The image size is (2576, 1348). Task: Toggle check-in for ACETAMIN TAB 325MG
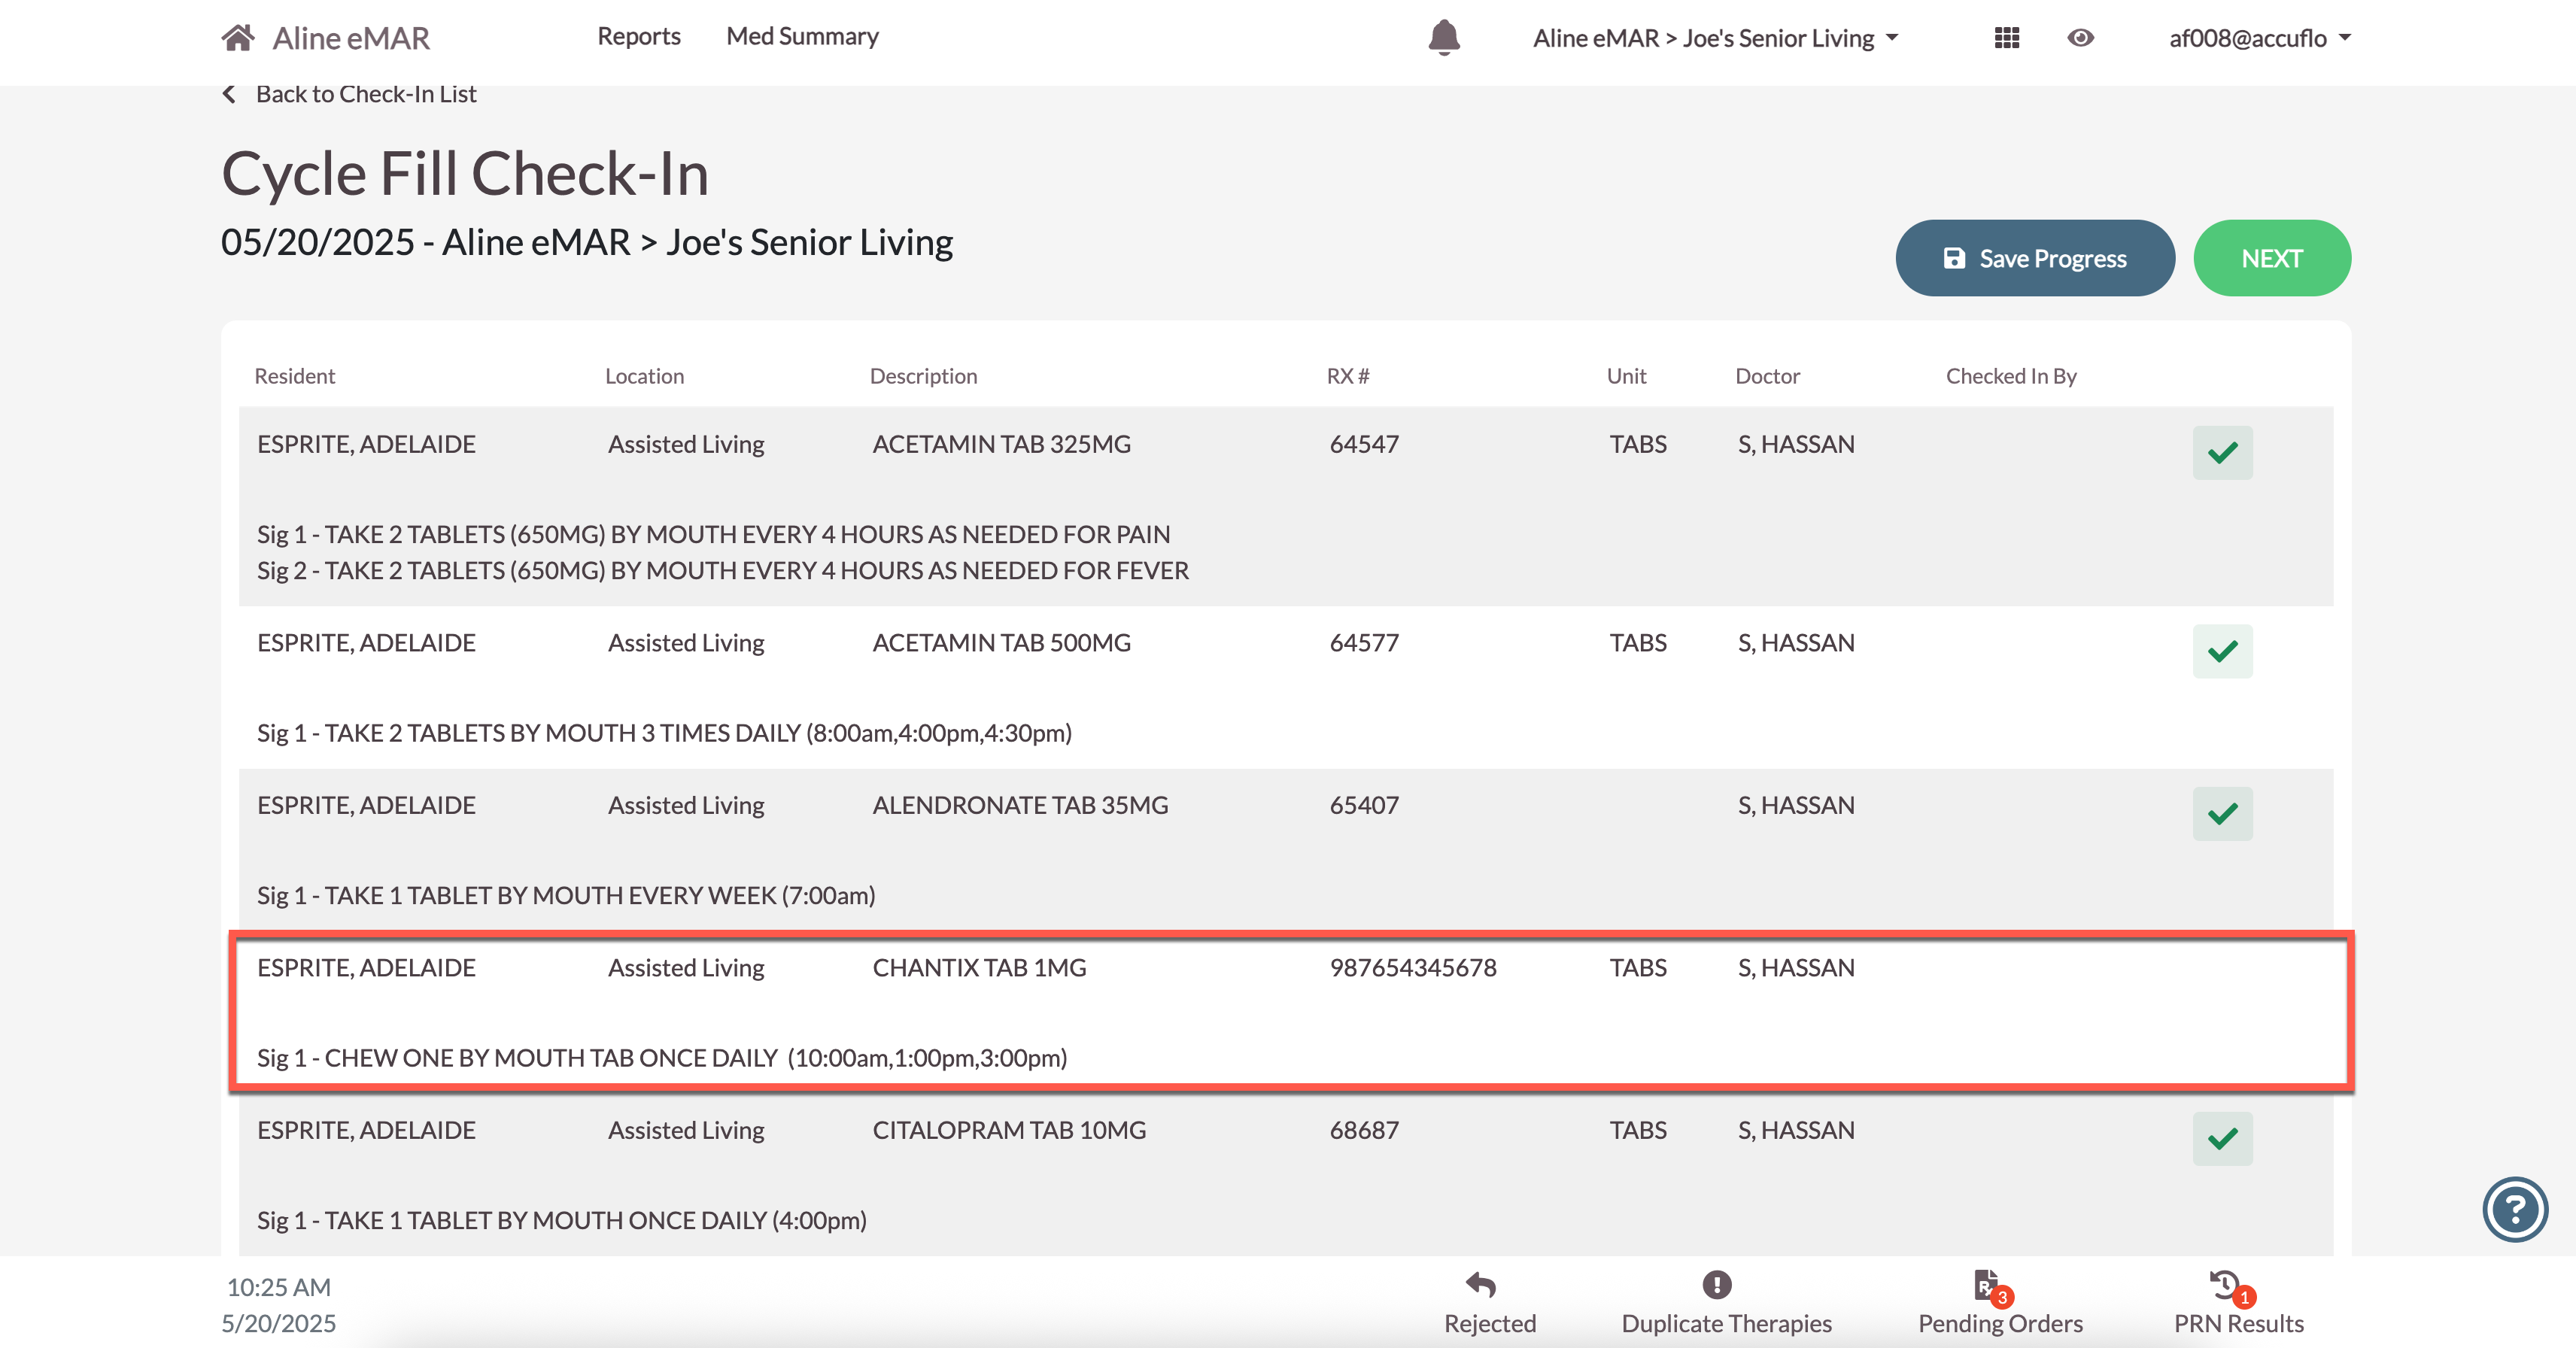pyautogui.click(x=2222, y=453)
